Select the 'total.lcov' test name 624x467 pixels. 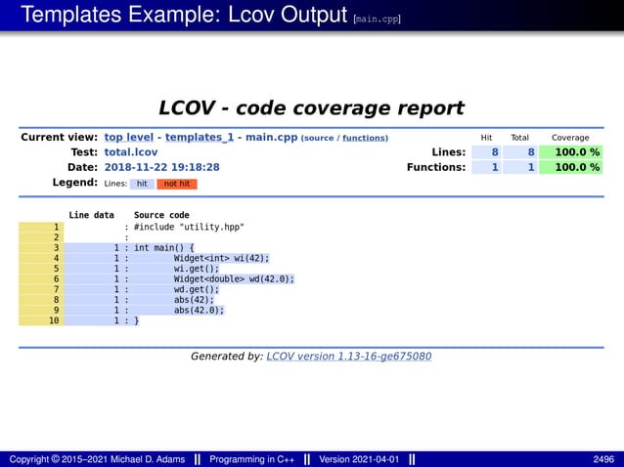pyautogui.click(x=131, y=152)
